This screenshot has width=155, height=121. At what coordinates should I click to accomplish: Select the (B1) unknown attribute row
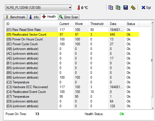[72, 63]
